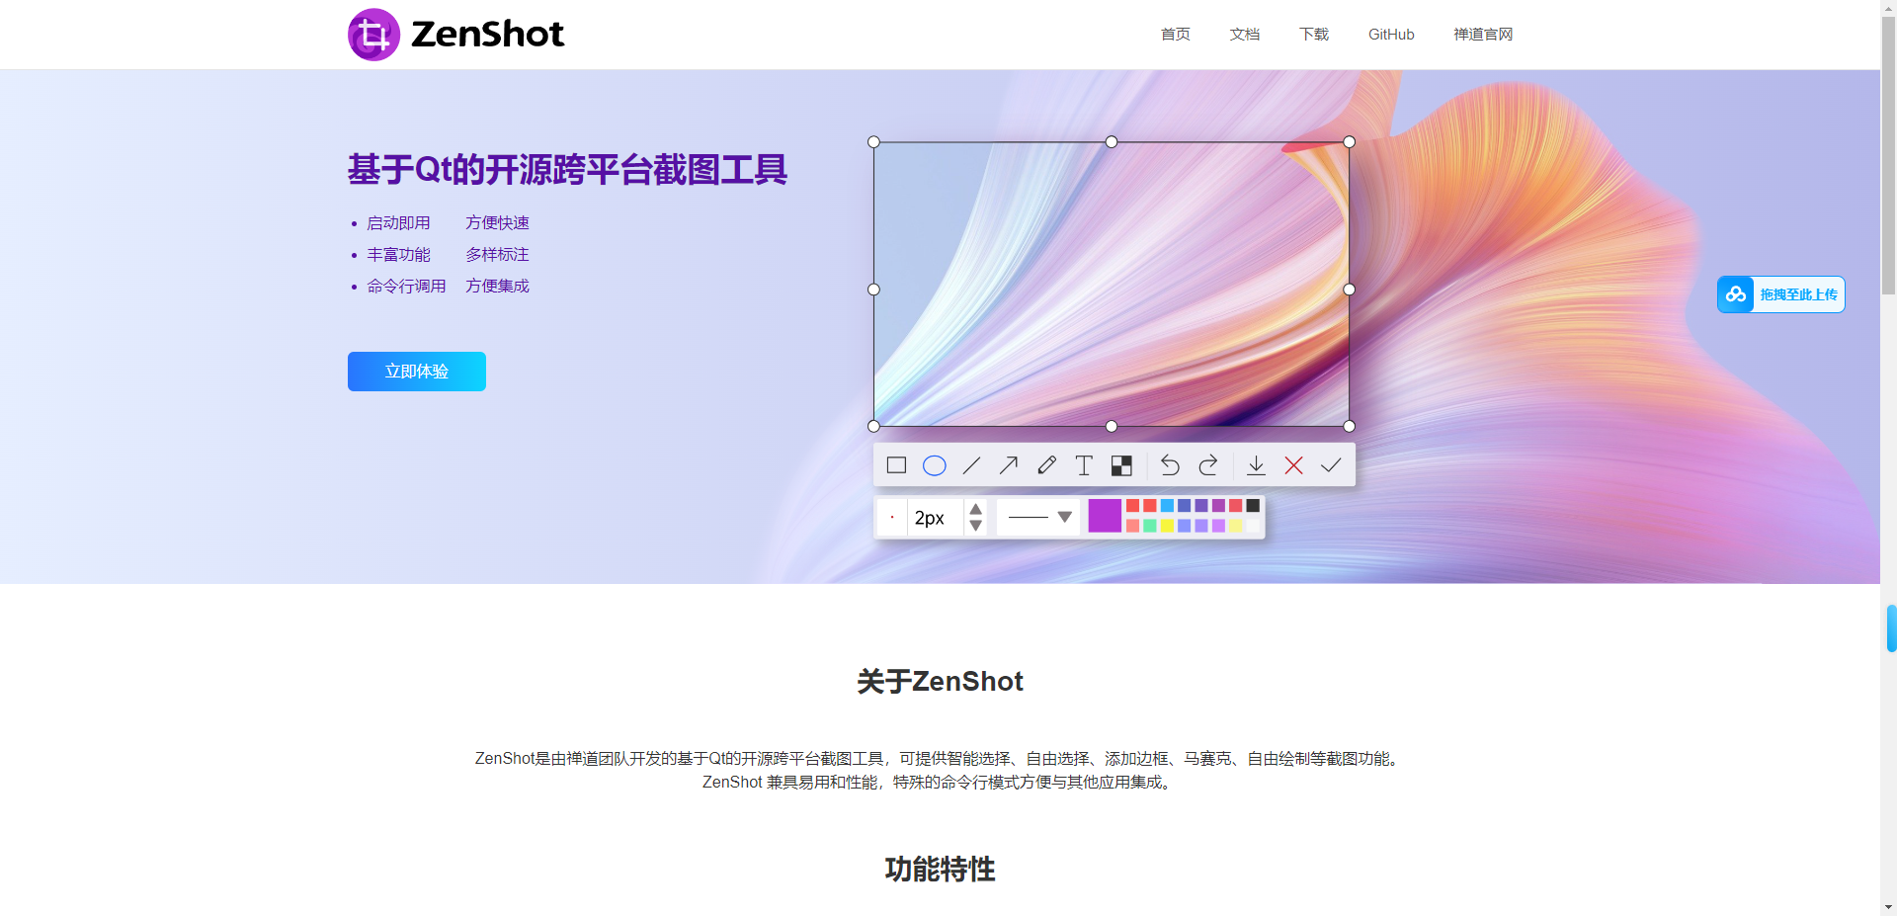
Task: Click the bottom-left selection handle
Action: tap(873, 426)
